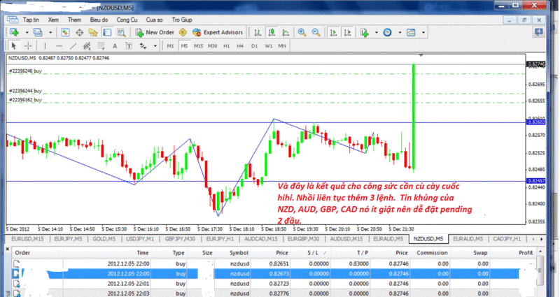This screenshot has height=297, width=560.
Task: Select the Fibonacci retracement tool
Action: 101,45
